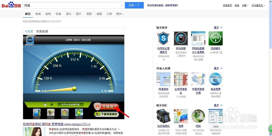Switch to the 文库 tab
272x136 pixels.
coord(109,14)
